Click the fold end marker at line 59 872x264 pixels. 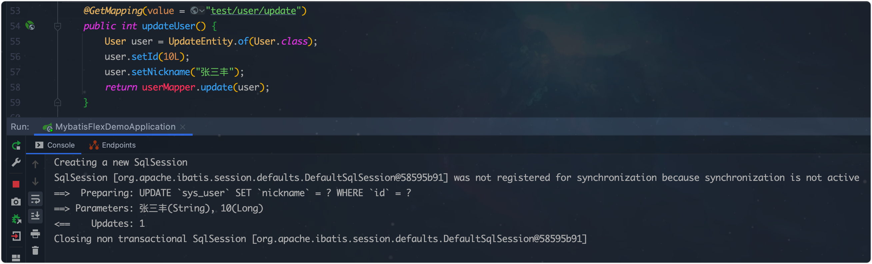coord(58,102)
